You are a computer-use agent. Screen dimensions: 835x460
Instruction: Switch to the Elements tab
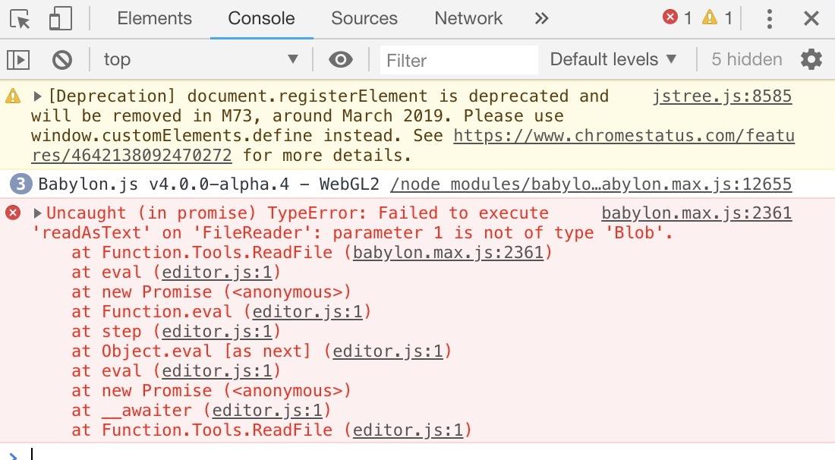154,19
